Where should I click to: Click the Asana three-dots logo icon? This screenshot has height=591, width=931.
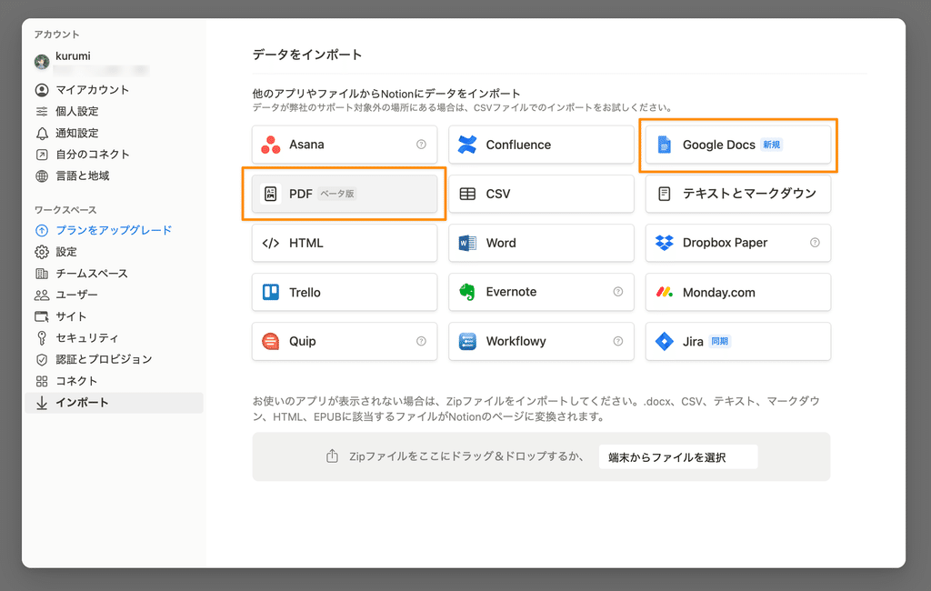point(271,145)
